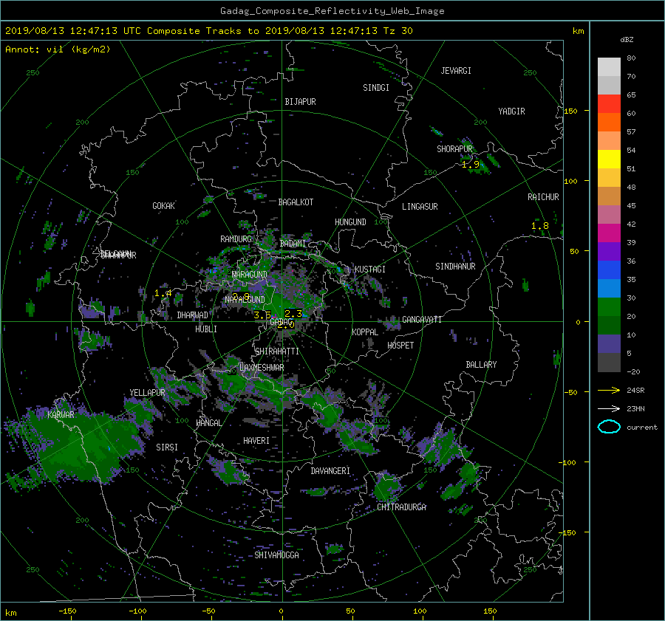Click the 1.8 VIL value near Raichur

pyautogui.click(x=540, y=226)
